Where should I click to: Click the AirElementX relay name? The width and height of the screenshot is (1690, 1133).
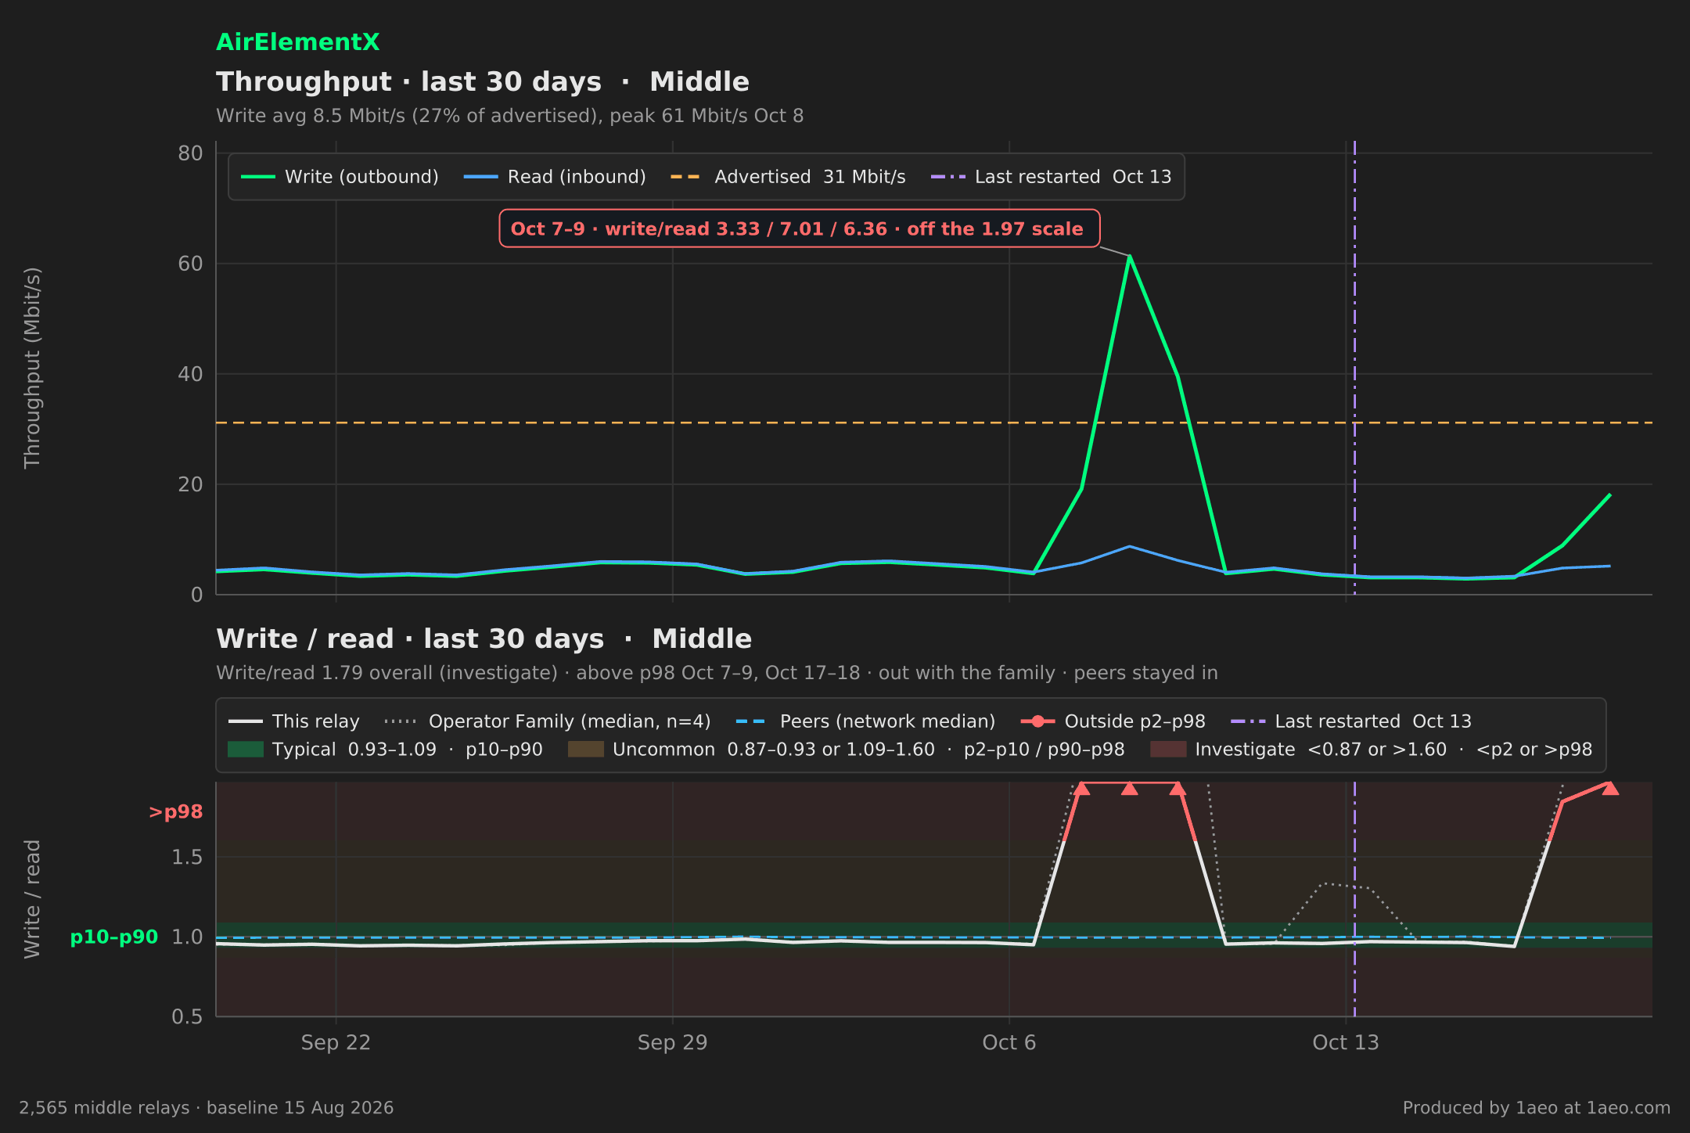[x=297, y=42]
